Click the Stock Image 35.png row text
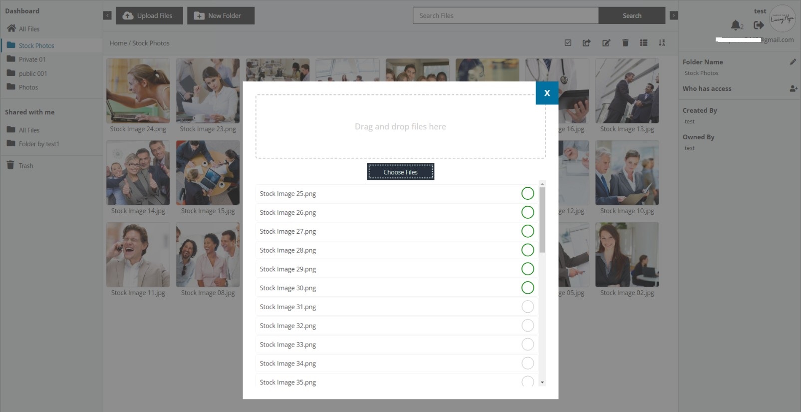Screen dimensions: 801x412 point(288,382)
